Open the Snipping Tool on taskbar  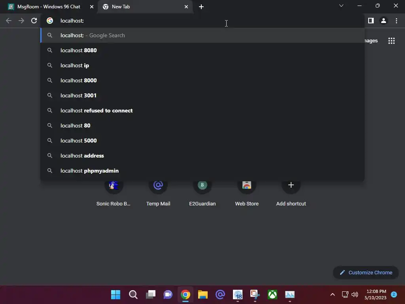coord(255,294)
